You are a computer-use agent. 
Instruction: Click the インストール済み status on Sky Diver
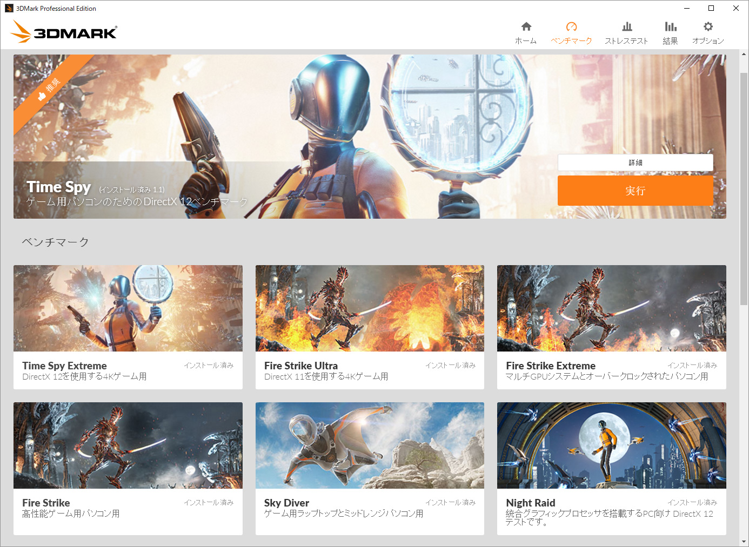click(450, 503)
